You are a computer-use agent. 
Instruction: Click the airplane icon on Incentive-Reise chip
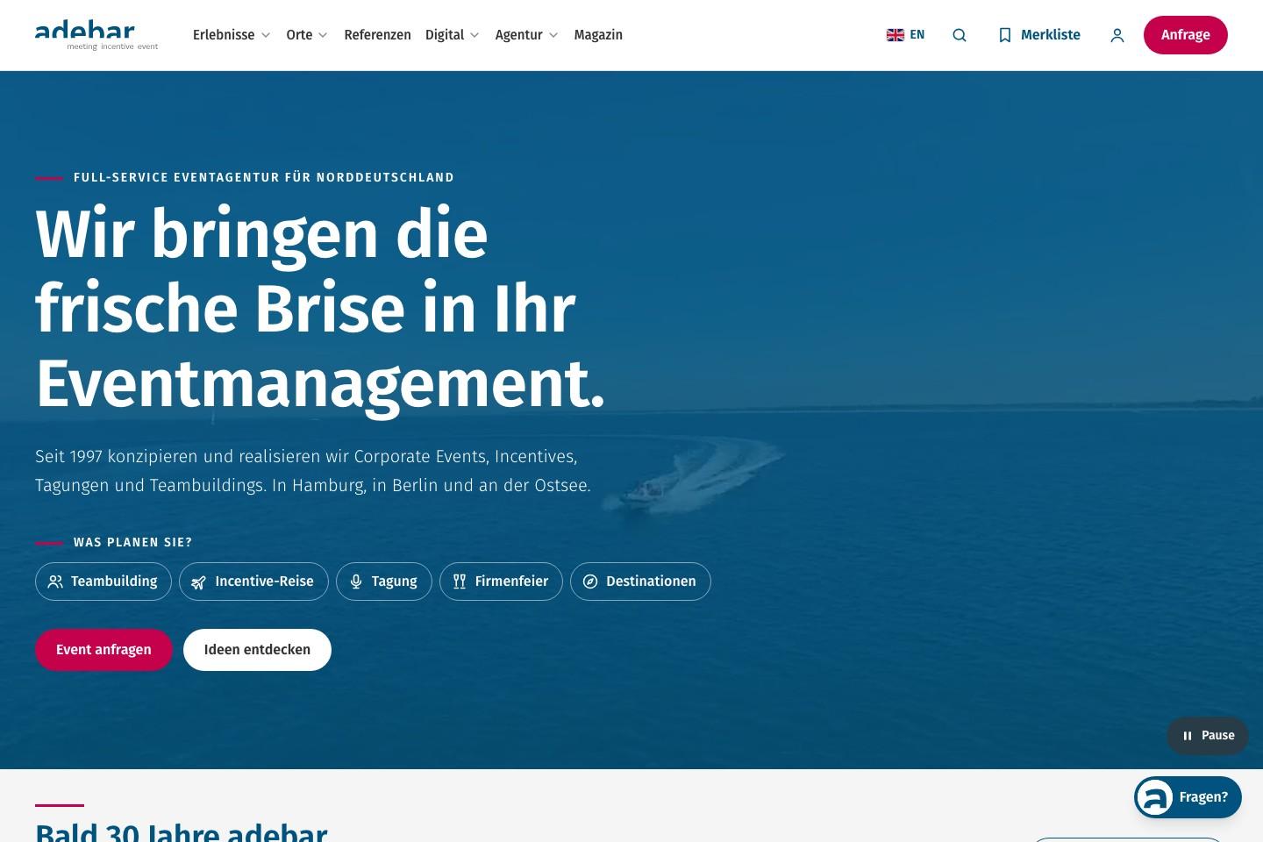click(199, 582)
